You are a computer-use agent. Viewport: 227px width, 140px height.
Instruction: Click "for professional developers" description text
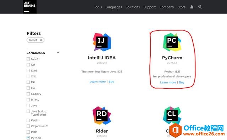[172, 76]
